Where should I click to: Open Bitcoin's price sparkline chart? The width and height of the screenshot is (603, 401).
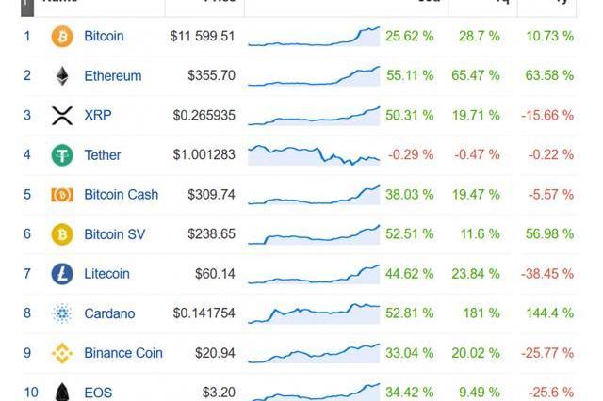coord(314,37)
